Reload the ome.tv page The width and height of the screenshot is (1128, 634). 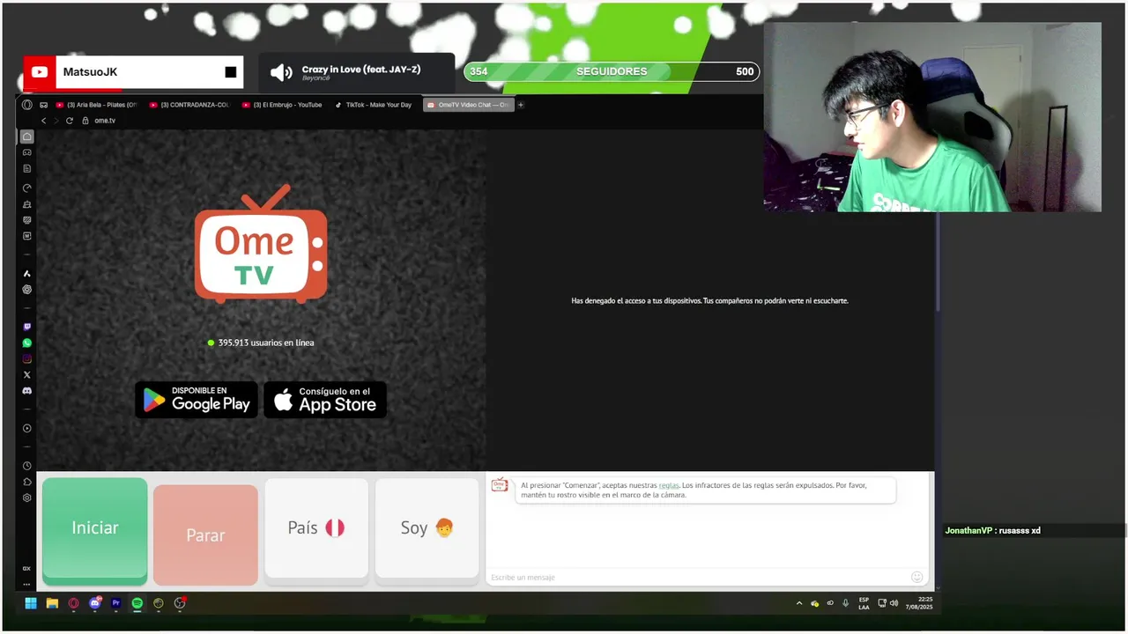(70, 121)
